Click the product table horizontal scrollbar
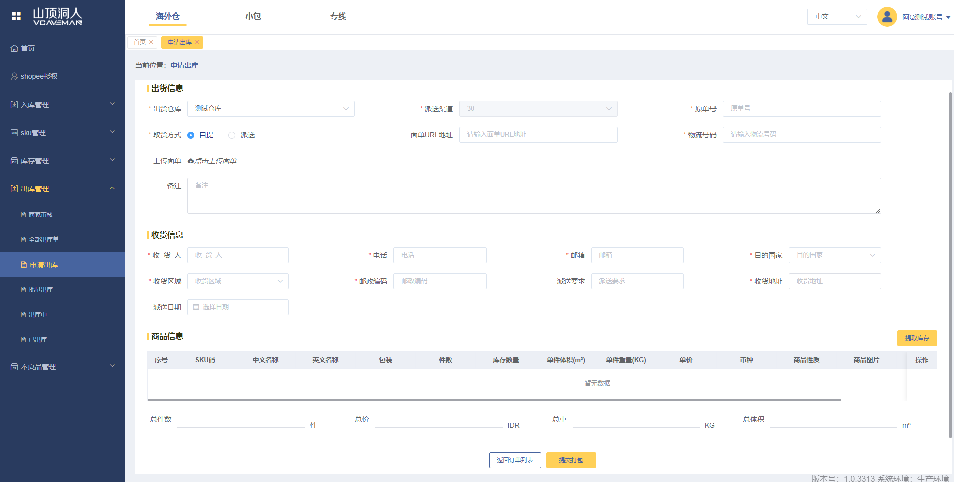This screenshot has width=954, height=482. point(494,400)
